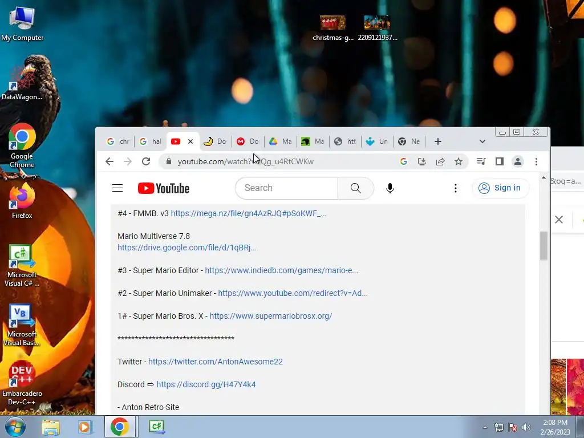Open the Super Mario Unimaker redirect link

point(293,293)
